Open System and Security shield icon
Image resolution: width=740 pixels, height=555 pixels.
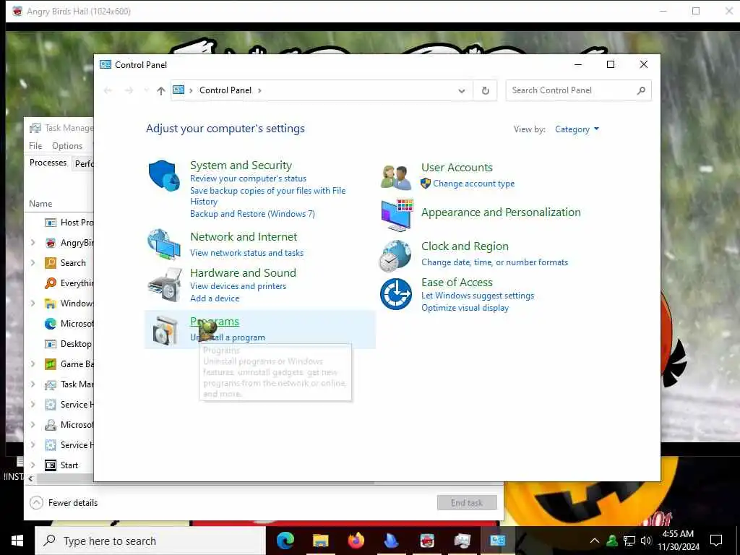164,176
